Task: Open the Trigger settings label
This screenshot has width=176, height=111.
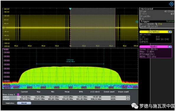Action: [145, 21]
